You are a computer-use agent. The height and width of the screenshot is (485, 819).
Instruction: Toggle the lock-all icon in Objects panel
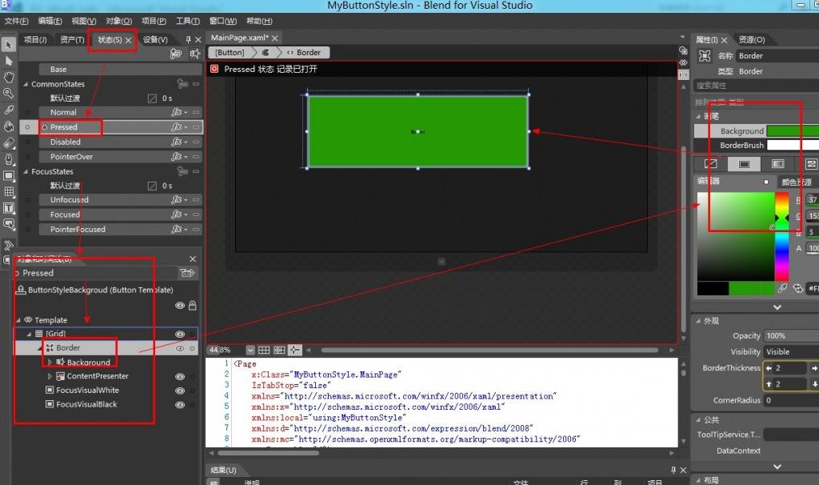(192, 306)
